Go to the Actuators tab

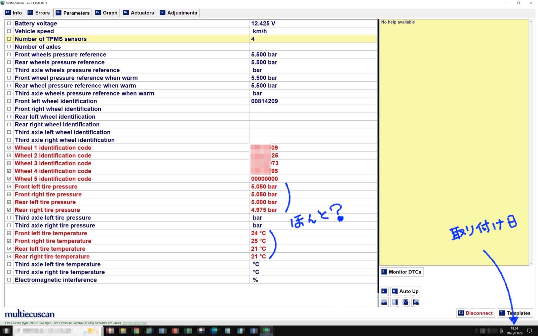pos(139,13)
